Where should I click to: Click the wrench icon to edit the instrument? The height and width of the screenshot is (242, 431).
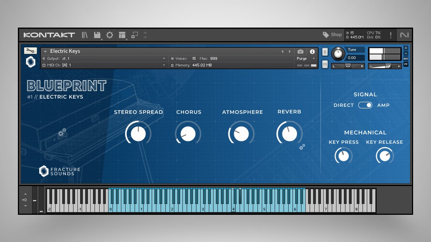click(30, 50)
